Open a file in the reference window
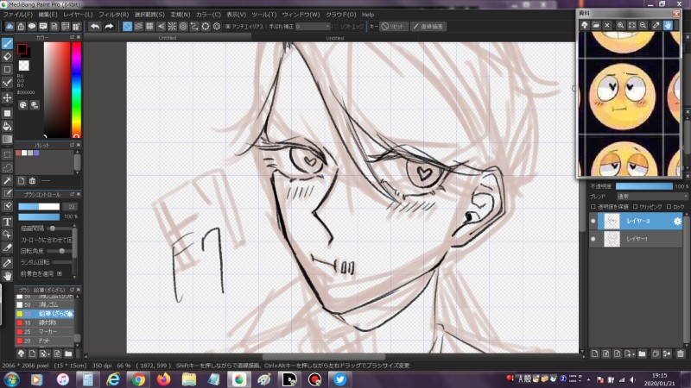691x388 pixels. tap(596, 26)
